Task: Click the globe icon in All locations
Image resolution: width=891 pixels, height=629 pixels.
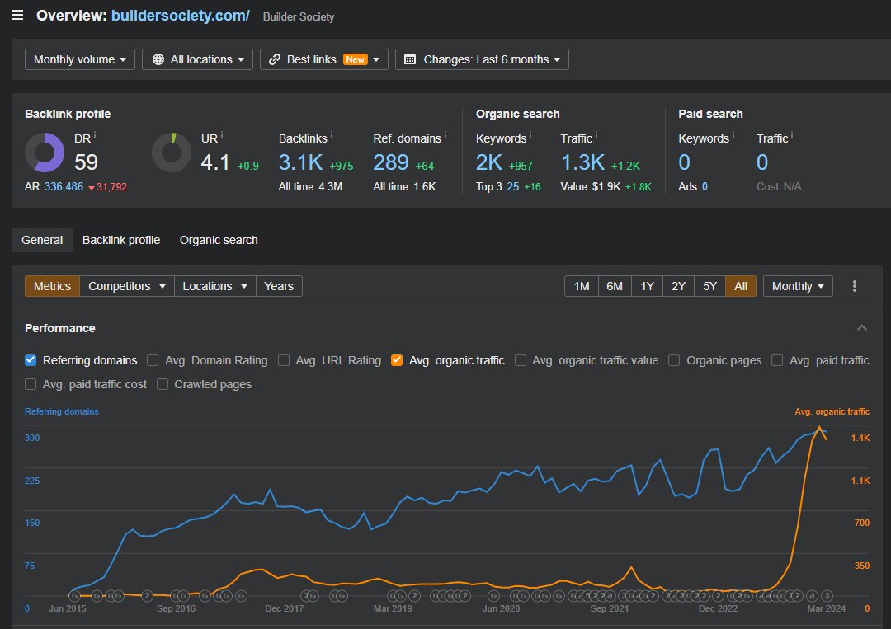Action: pyautogui.click(x=158, y=59)
